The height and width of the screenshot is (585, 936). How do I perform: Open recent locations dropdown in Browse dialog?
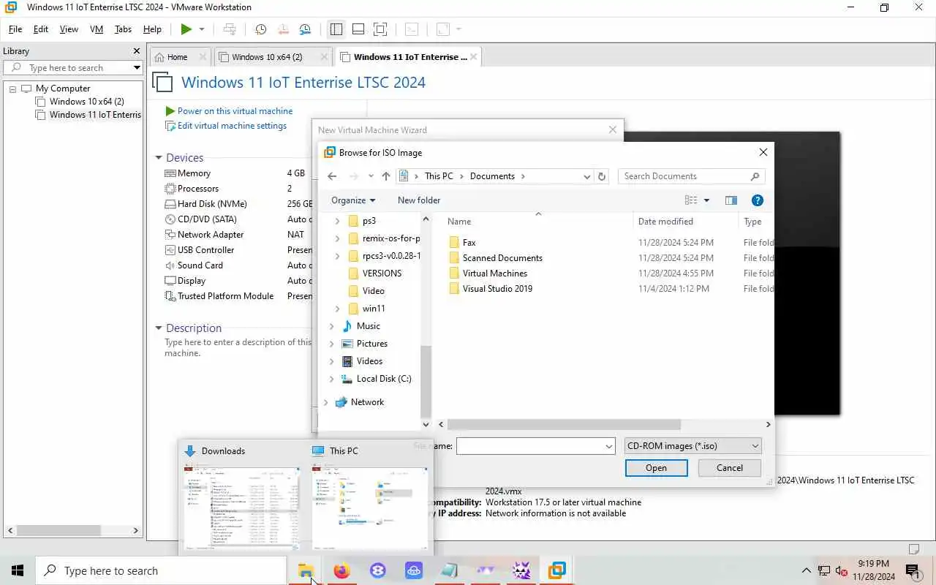371,176
